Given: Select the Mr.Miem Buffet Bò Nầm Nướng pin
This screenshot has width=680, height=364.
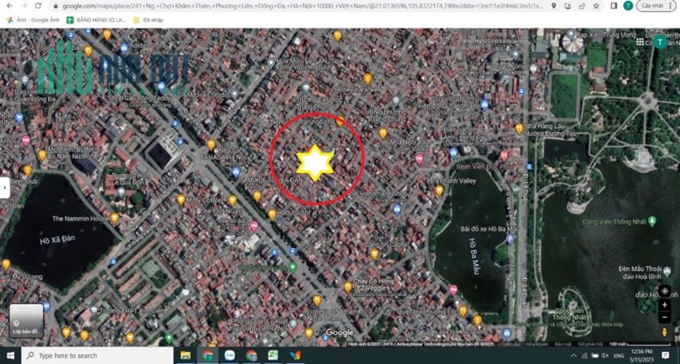Looking at the screenshot, I should (x=42, y=155).
